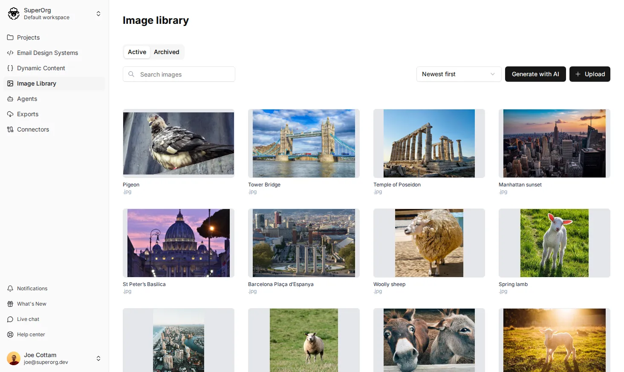Select the Woolly sheep thumbnail

429,243
